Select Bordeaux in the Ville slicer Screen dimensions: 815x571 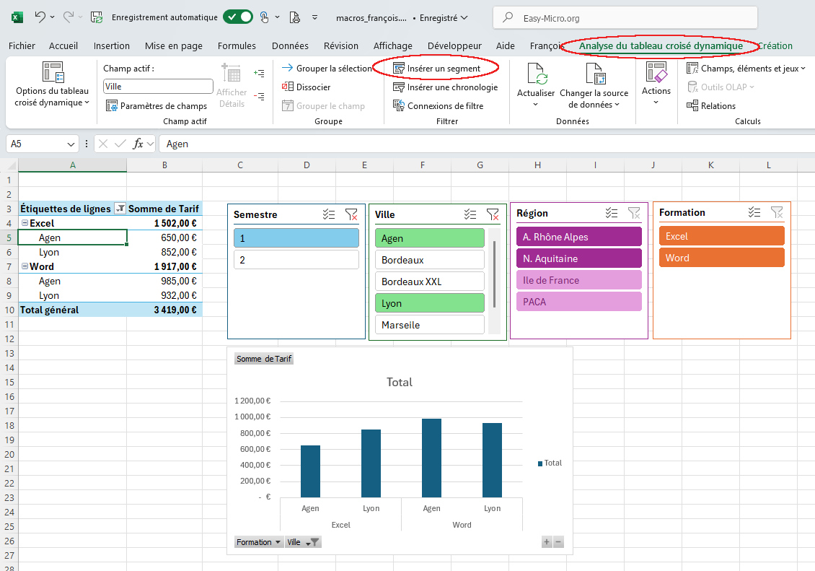(x=429, y=260)
